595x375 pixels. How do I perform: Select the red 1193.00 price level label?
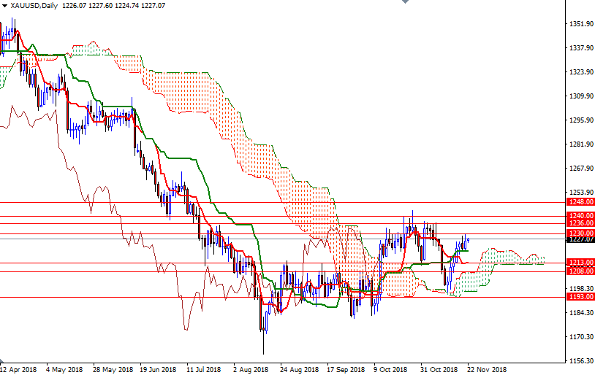tap(580, 297)
